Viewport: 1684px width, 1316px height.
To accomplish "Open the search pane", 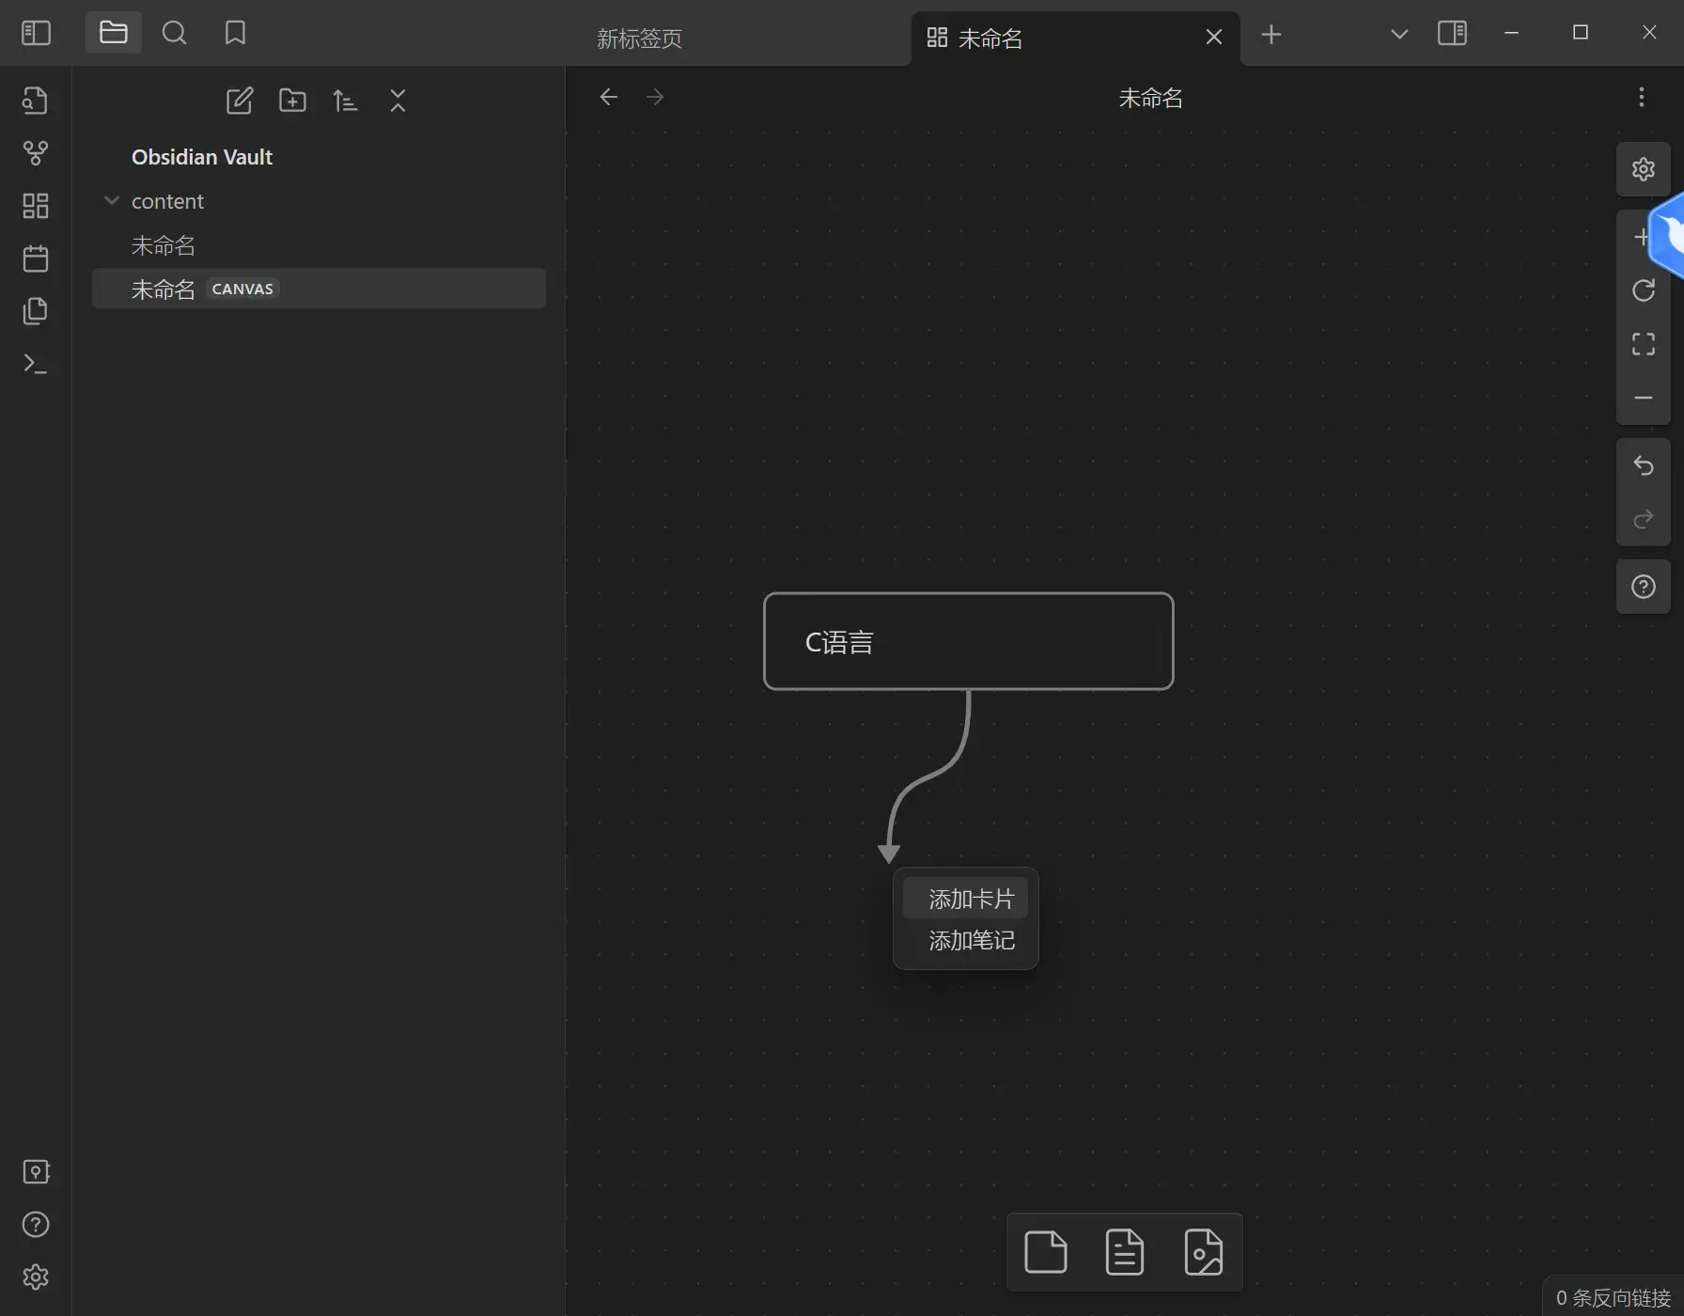I will pos(174,34).
